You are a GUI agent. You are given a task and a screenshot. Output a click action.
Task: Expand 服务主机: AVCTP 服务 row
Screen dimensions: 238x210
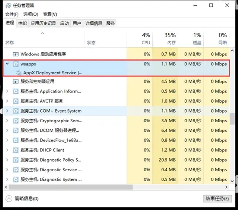click(x=7, y=101)
